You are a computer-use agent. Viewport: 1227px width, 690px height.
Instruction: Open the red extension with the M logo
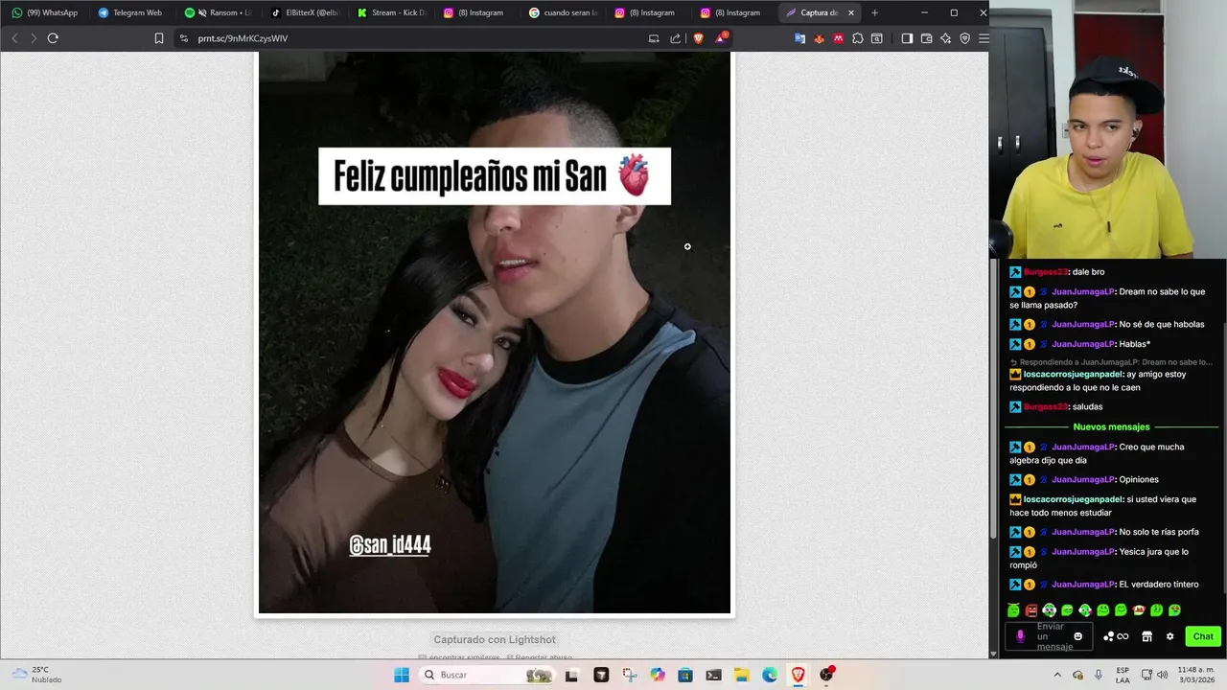coord(838,38)
